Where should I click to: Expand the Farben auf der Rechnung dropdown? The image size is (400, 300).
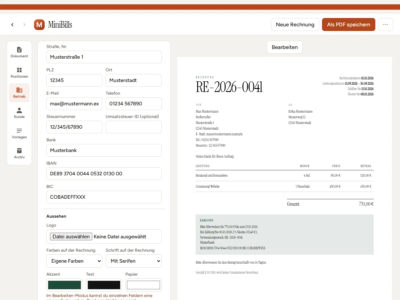pos(74,261)
